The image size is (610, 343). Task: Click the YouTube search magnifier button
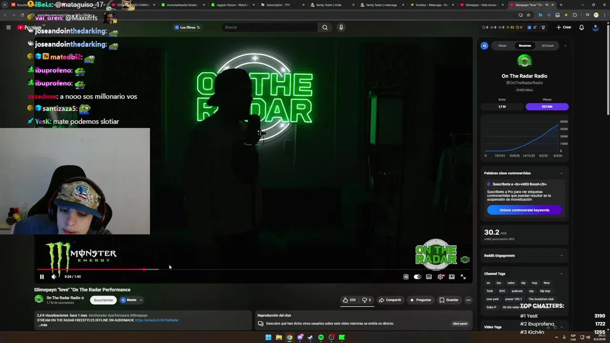pos(325,27)
